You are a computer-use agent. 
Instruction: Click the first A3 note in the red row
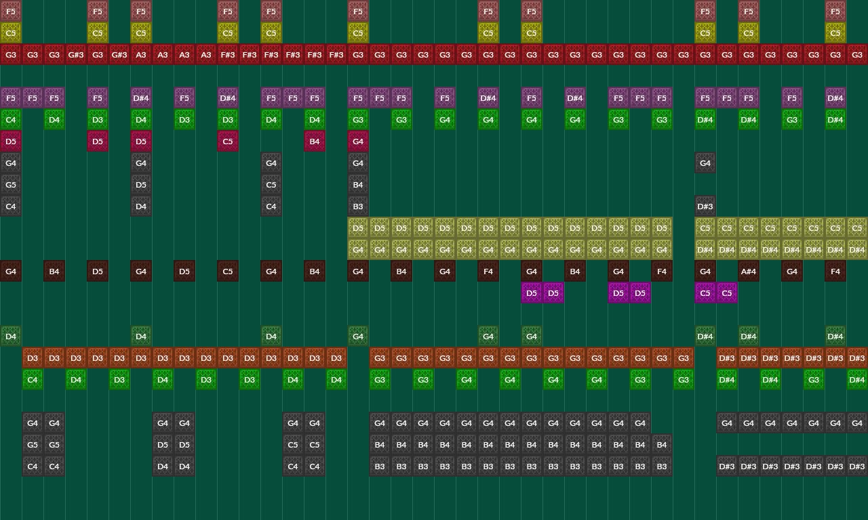141,55
